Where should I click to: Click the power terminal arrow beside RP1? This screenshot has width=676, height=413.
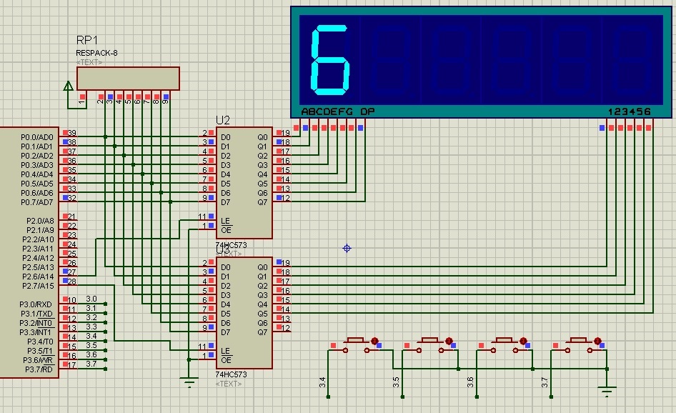(x=69, y=87)
